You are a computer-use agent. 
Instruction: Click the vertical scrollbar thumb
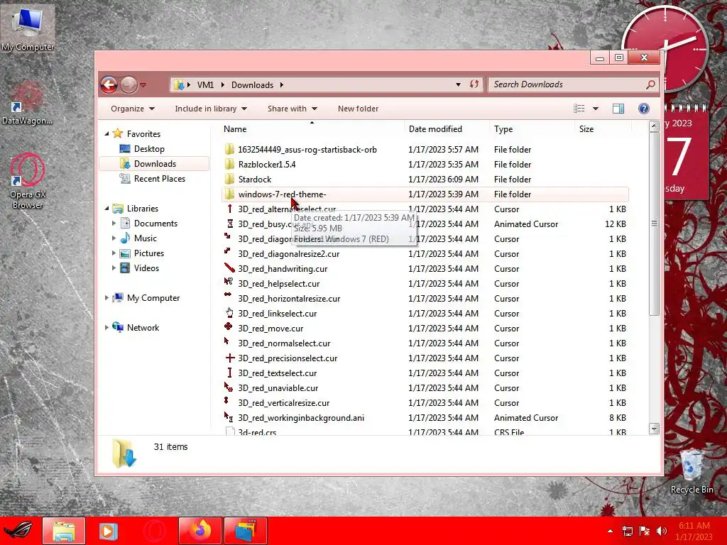tap(654, 224)
